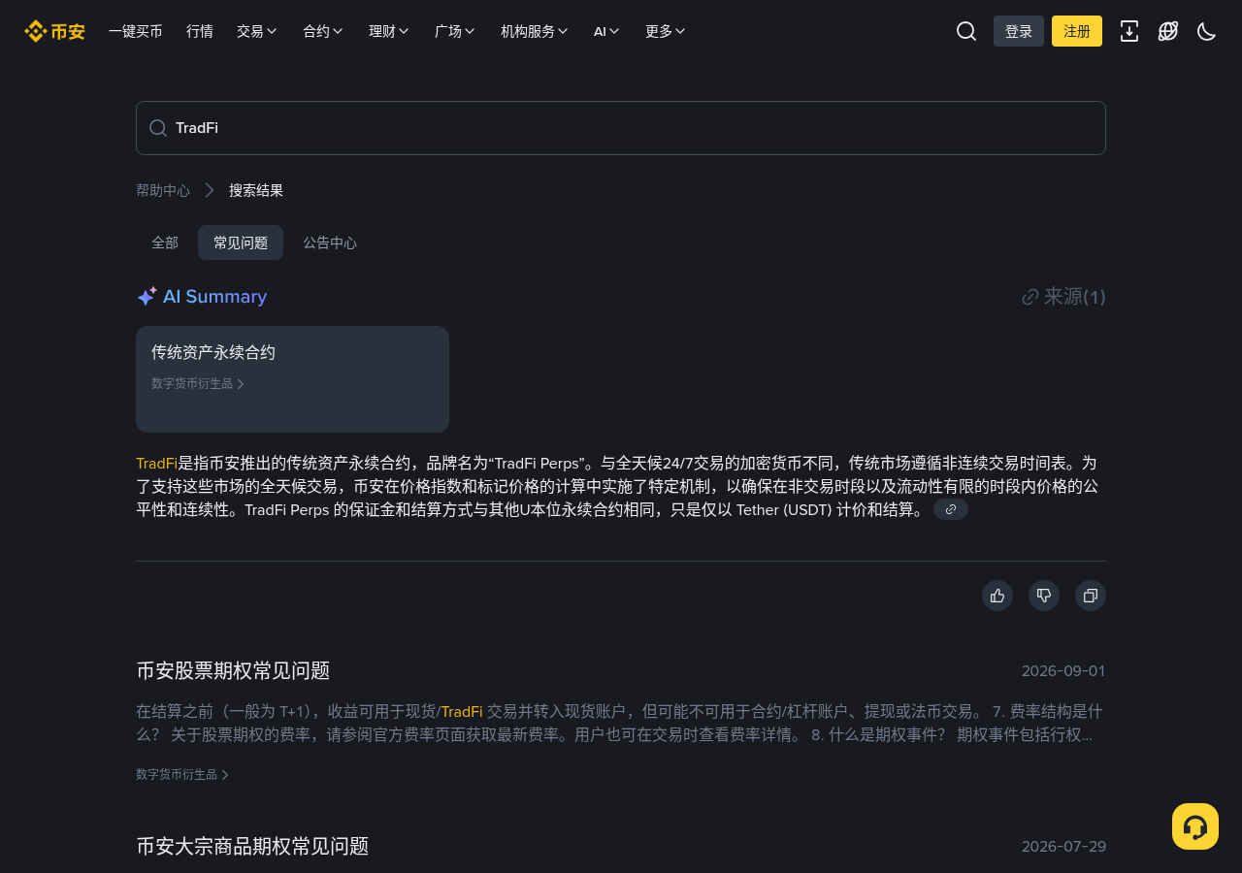Screen dimensions: 1242x873
Task: Click the date 2026-09-01
Action: click(1063, 671)
